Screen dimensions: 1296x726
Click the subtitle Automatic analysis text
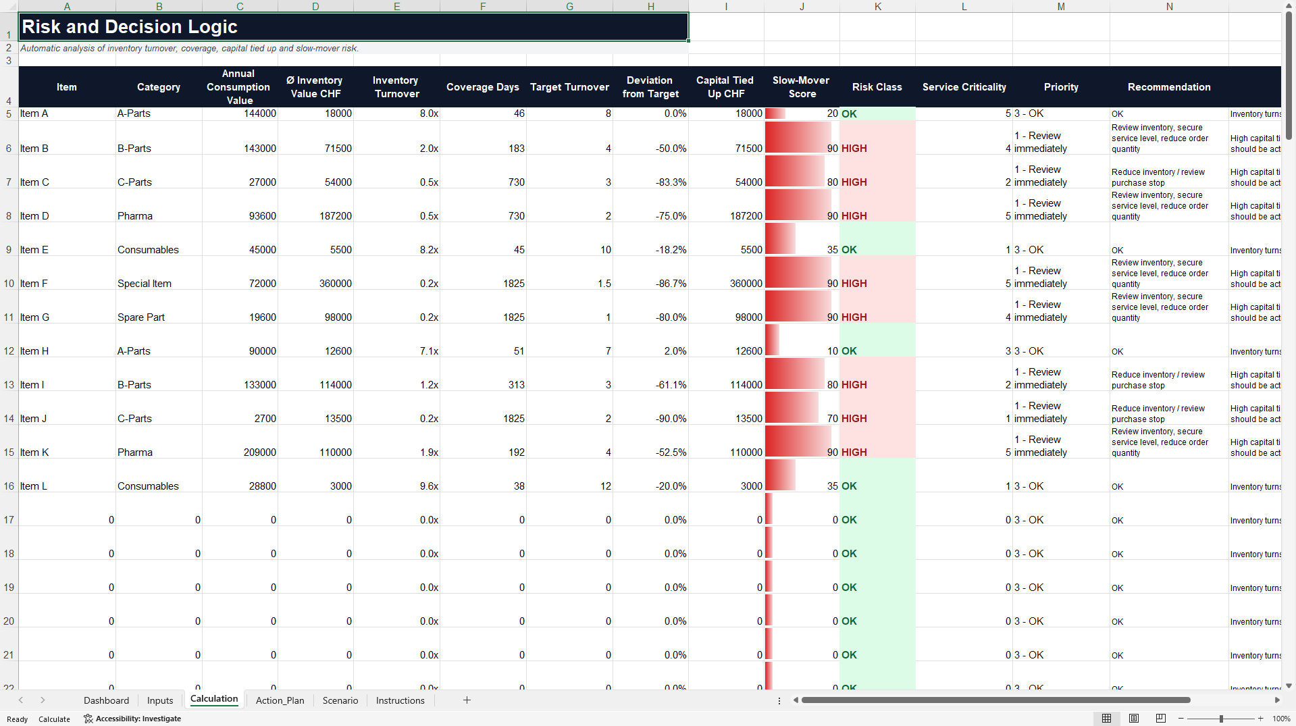pos(189,48)
